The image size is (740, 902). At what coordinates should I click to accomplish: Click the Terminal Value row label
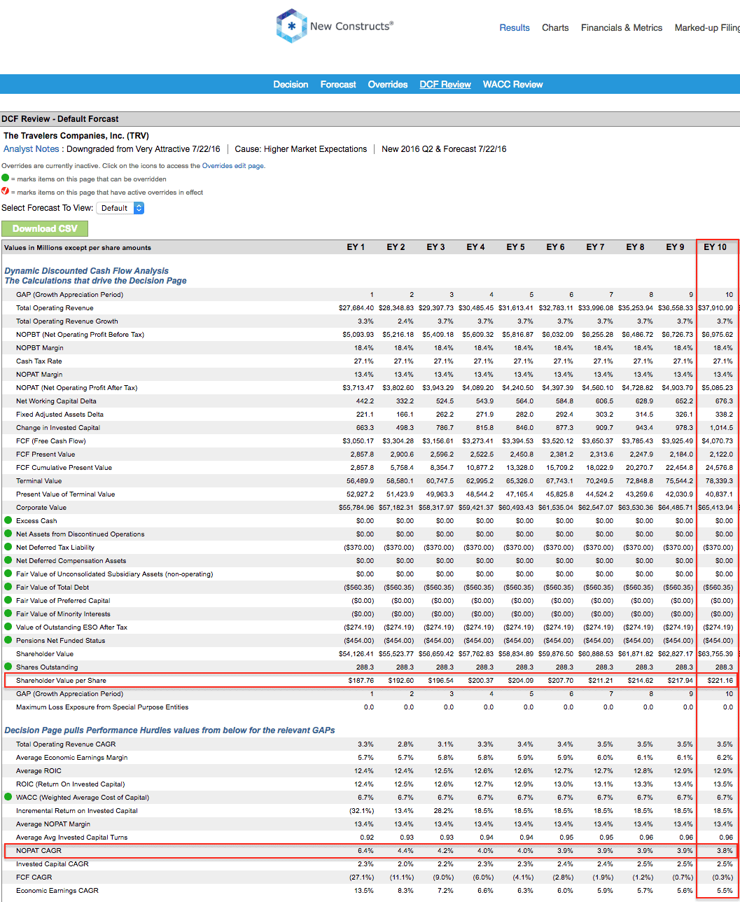pyautogui.click(x=39, y=480)
